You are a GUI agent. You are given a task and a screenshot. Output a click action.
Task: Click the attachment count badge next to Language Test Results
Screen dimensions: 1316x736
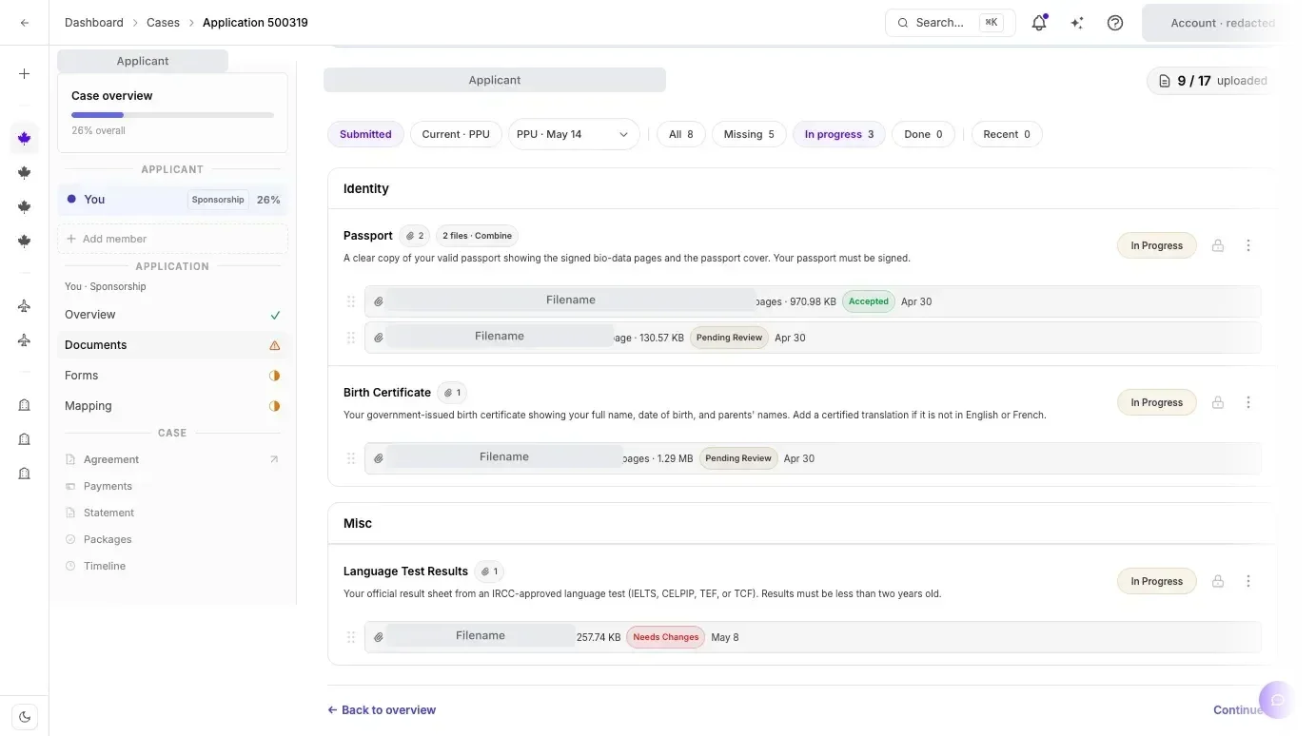(489, 571)
